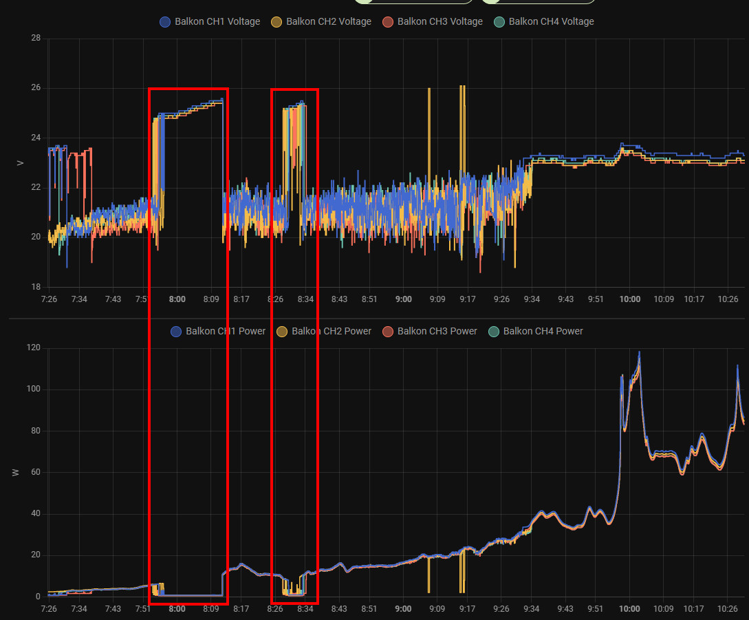Click the W unit label of power chart
749x620 pixels.
click(16, 473)
